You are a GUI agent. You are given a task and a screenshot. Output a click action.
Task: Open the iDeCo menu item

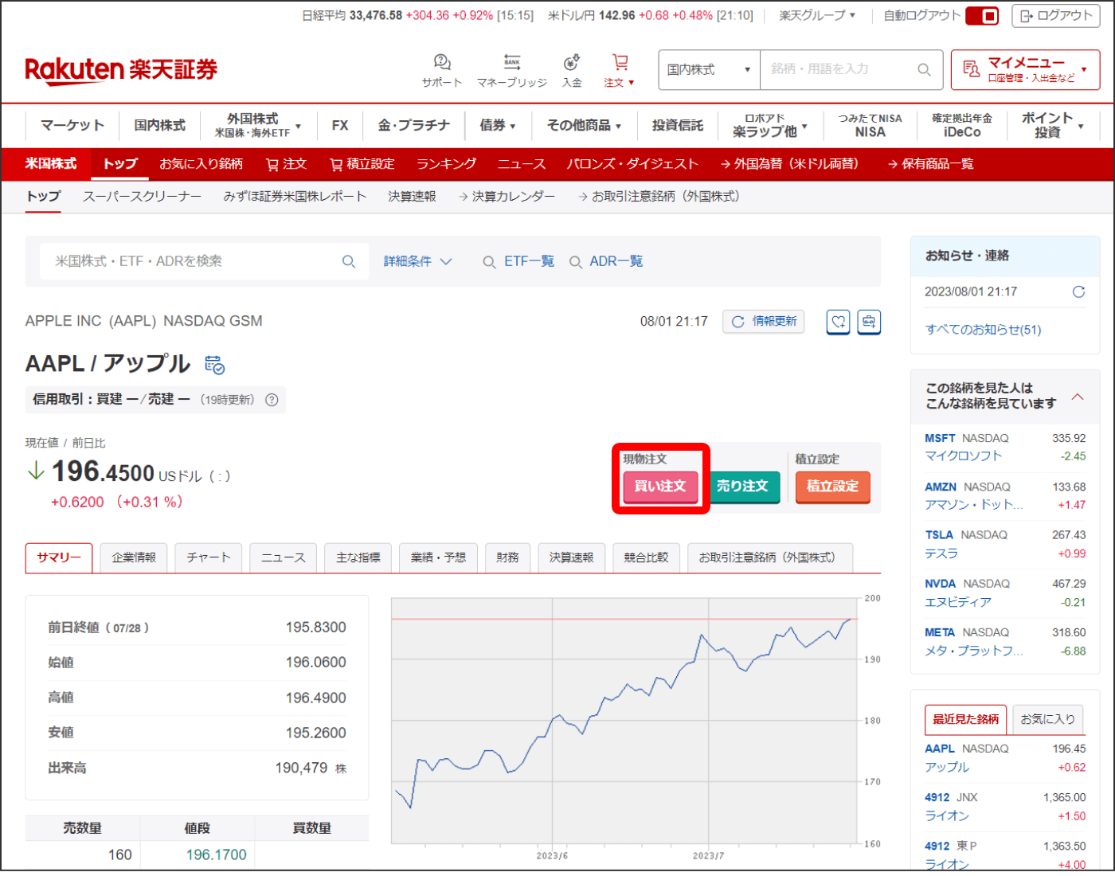pyautogui.click(x=962, y=125)
